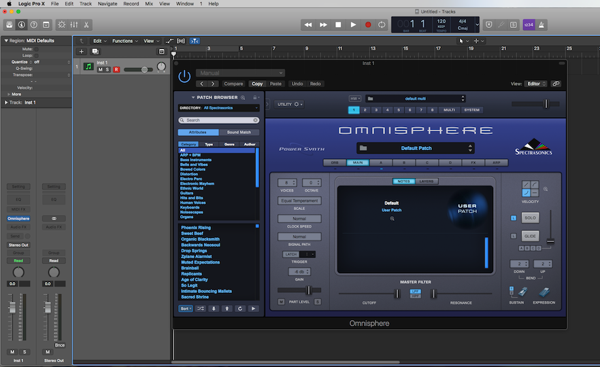
Task: Toggle the Inspector button in toolbar
Action: 22,25
